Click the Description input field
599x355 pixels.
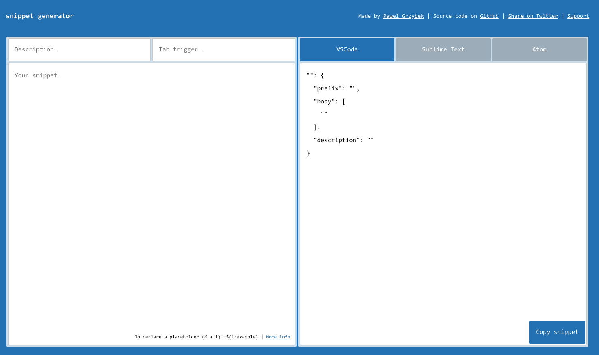tap(79, 50)
